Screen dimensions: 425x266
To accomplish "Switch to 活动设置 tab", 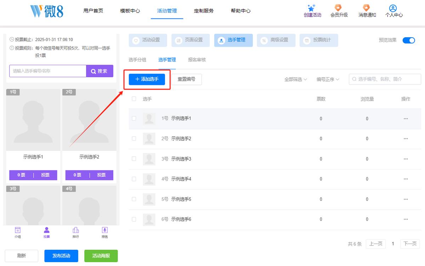I will 148,40.
